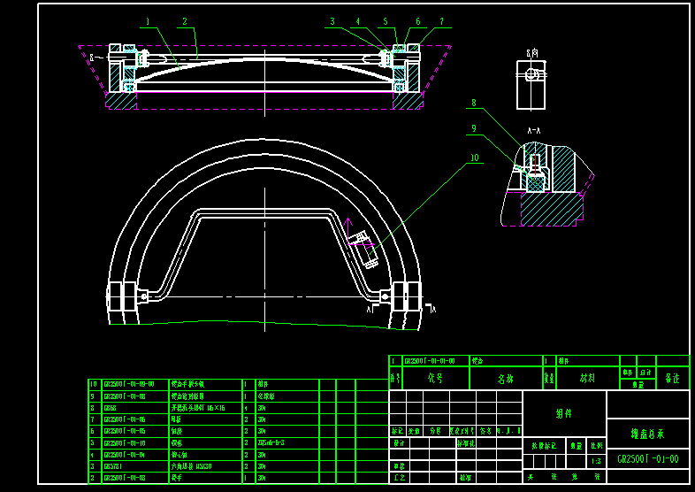Select callout number 3 at top right
Image resolution: width=695 pixels, height=492 pixels.
click(332, 21)
